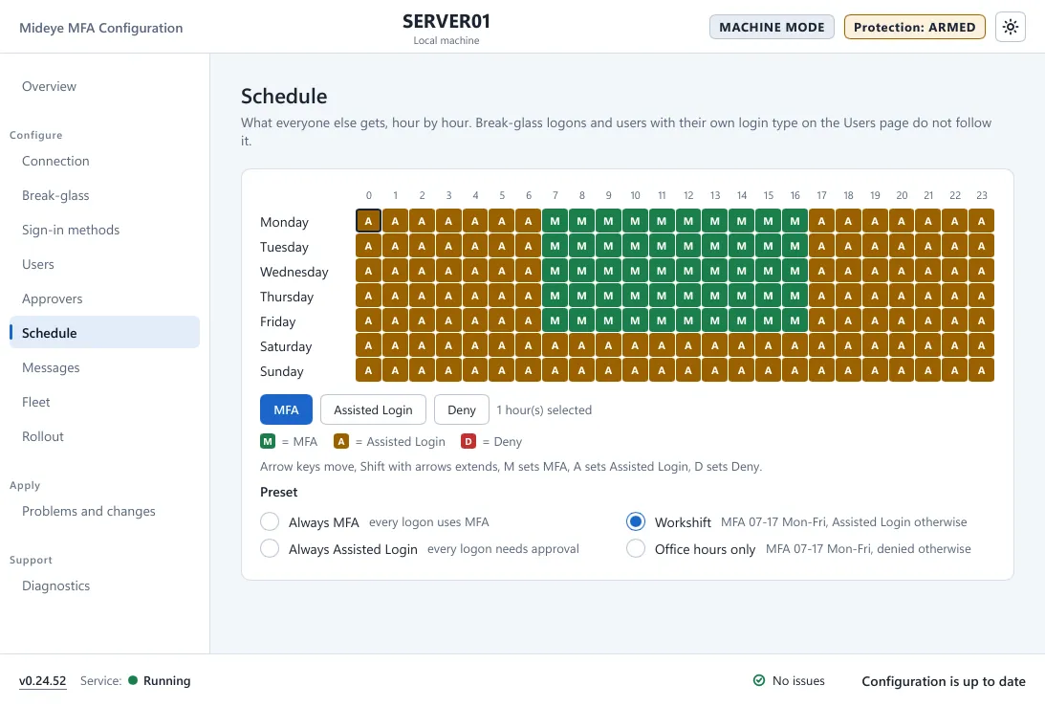Select the Friday hour 6 cell
The height and width of the screenshot is (707, 1045).
coord(529,320)
